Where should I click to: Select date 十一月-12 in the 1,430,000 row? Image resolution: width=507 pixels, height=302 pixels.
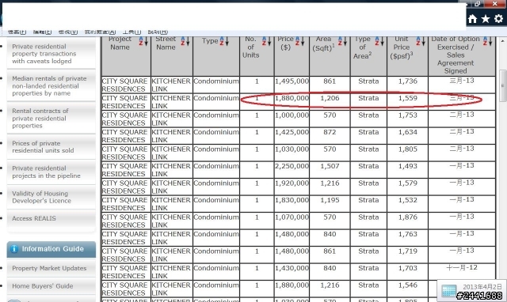tap(462, 268)
